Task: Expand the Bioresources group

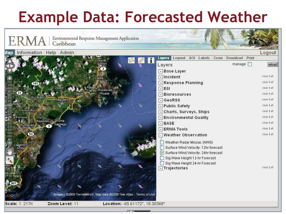Action: [161, 95]
